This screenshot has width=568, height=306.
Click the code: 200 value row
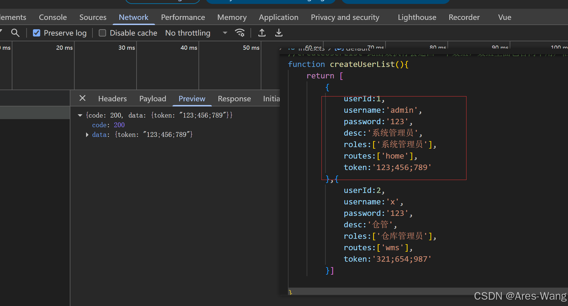click(108, 125)
